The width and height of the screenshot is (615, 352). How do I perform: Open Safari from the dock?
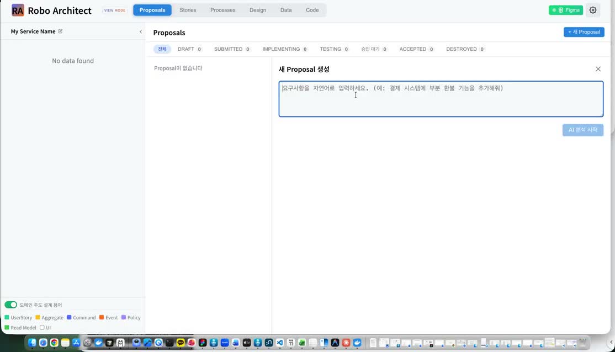(43, 343)
